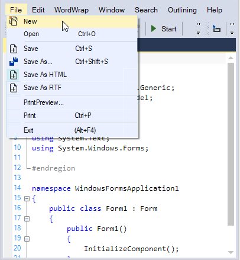Choose Print from the File menu
The width and height of the screenshot is (240, 260).
click(72, 115)
